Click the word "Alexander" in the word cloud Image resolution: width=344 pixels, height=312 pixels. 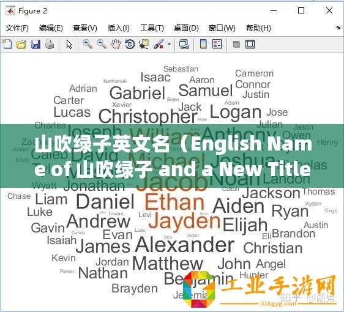coord(185,245)
